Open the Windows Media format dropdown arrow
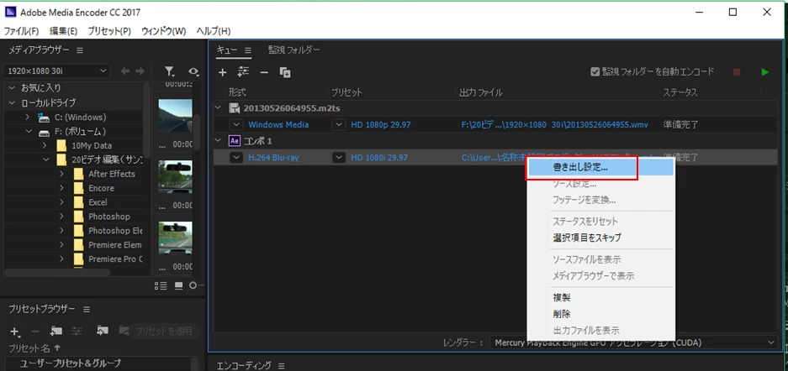Viewport: 788px width, 371px height. tap(236, 124)
